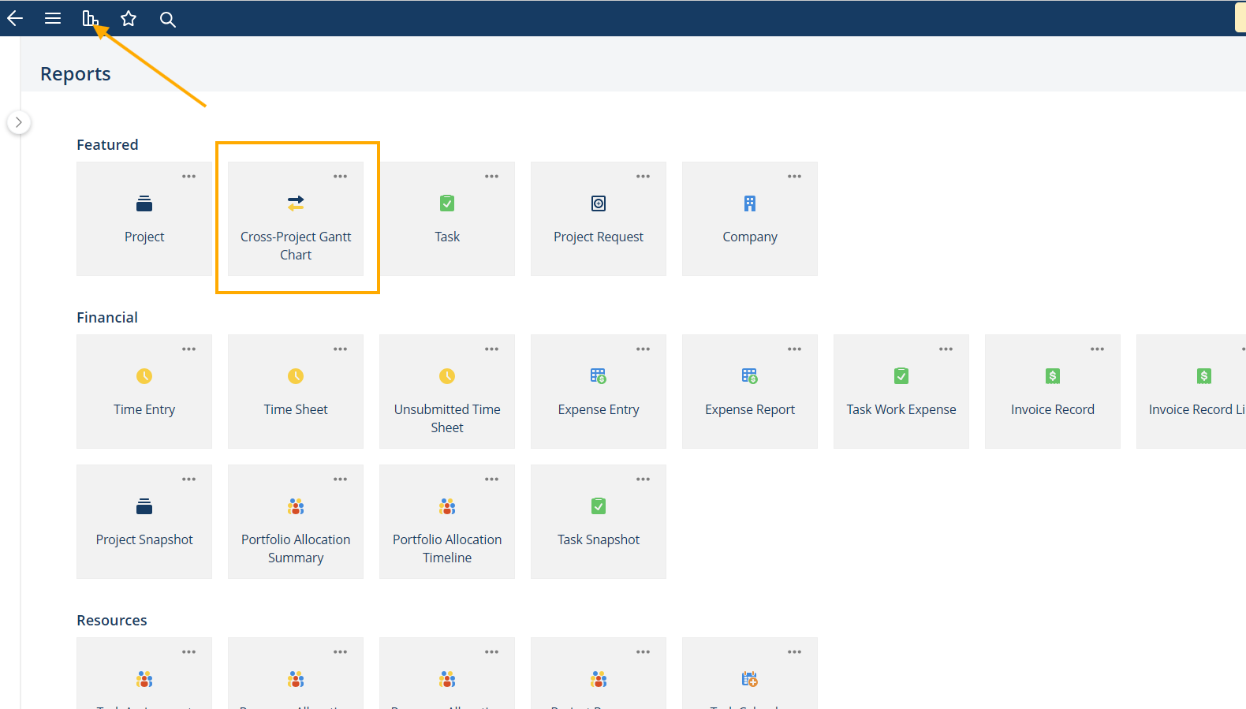Open favorites with the star icon

[129, 18]
